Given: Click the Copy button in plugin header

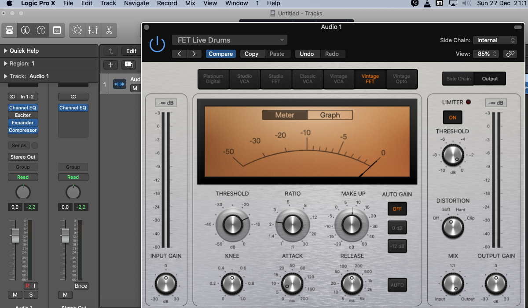Looking at the screenshot, I should [x=251, y=54].
